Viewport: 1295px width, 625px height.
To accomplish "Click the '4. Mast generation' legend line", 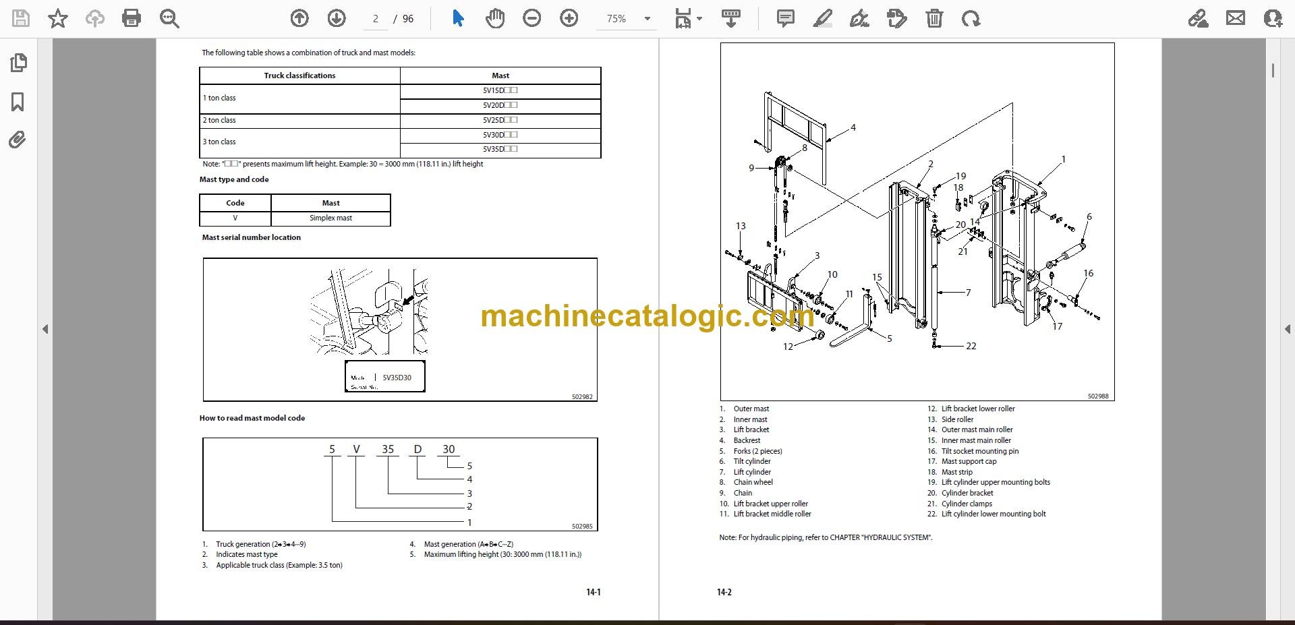I will (461, 544).
